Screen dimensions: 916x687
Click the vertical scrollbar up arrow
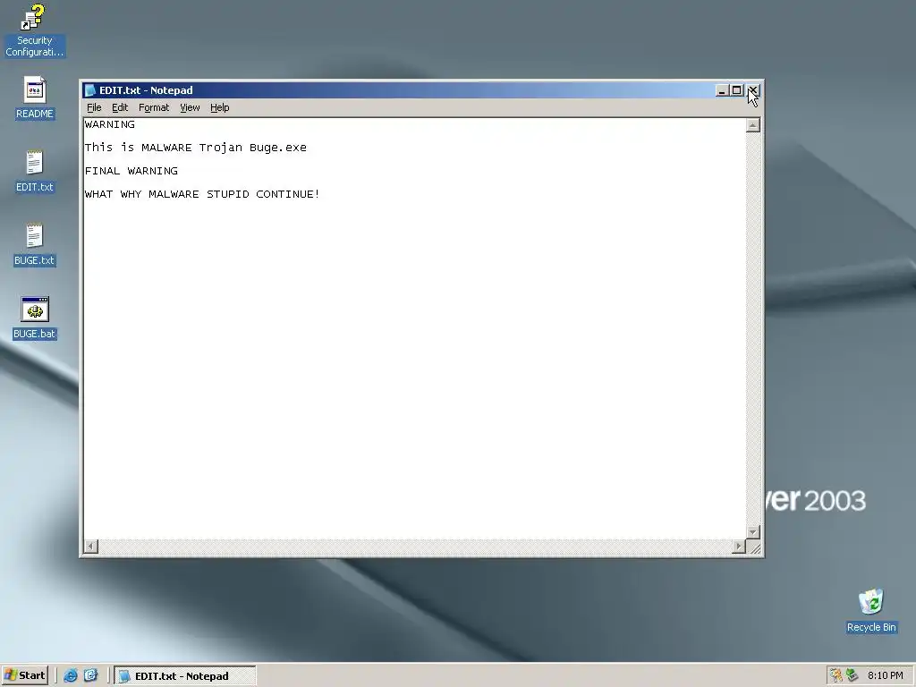(753, 125)
